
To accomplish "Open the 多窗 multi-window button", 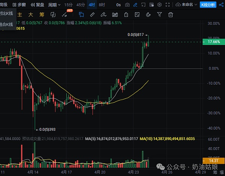I will tap(19, 5).
